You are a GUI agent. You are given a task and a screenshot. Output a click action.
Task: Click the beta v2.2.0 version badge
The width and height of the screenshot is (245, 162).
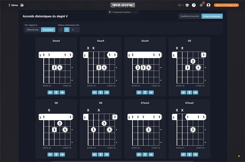click(x=226, y=5)
